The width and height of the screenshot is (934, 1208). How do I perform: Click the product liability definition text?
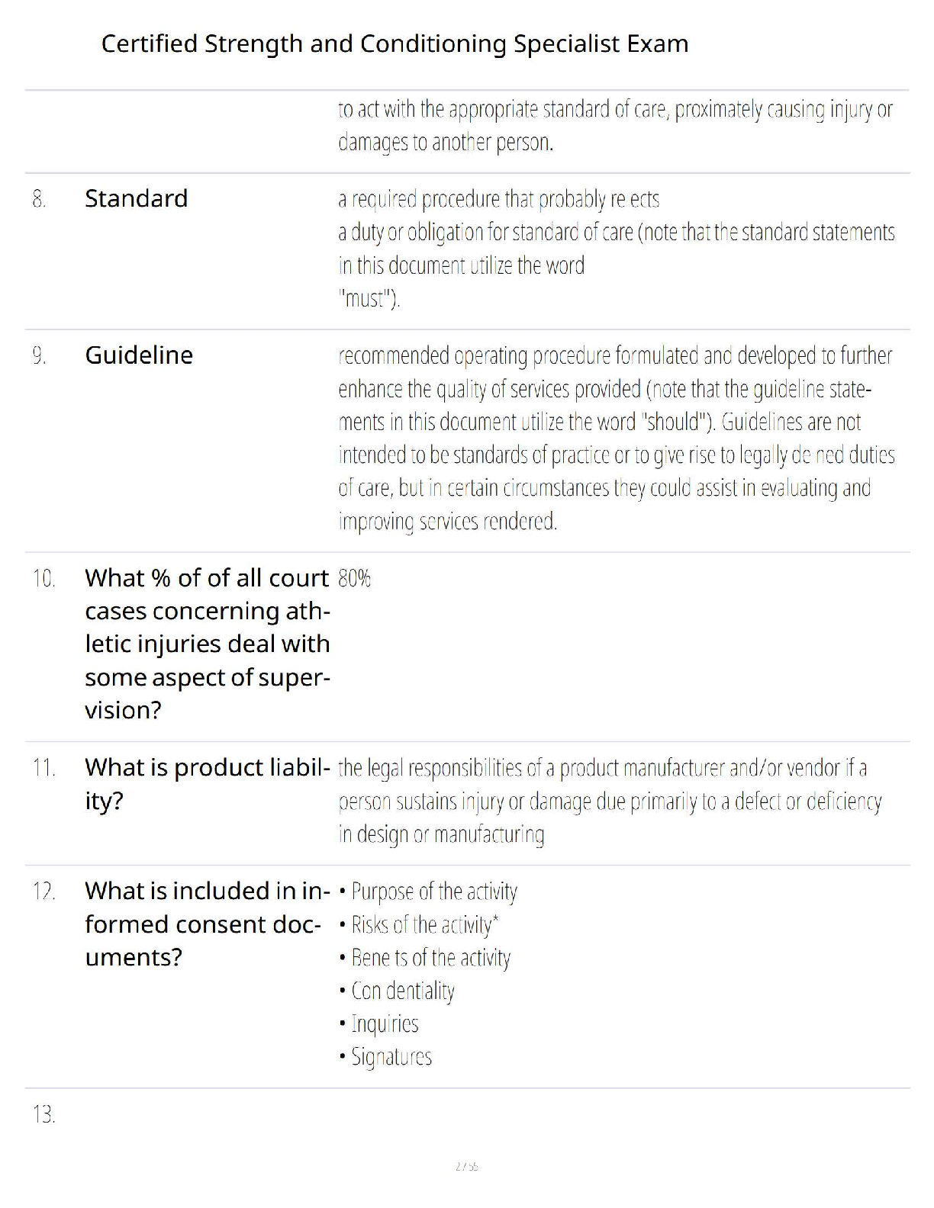pyautogui.click(x=609, y=801)
